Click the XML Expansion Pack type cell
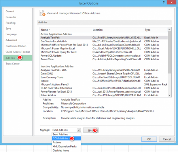The height and width of the screenshot is (152, 178). [x=156, y=84]
